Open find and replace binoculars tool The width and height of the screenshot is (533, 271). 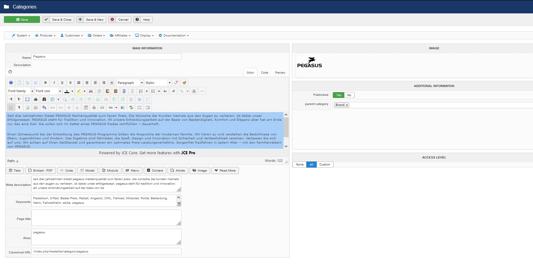(44, 99)
